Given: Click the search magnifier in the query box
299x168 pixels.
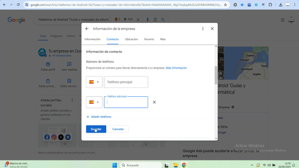Looking at the screenshot, I should coord(163,19).
